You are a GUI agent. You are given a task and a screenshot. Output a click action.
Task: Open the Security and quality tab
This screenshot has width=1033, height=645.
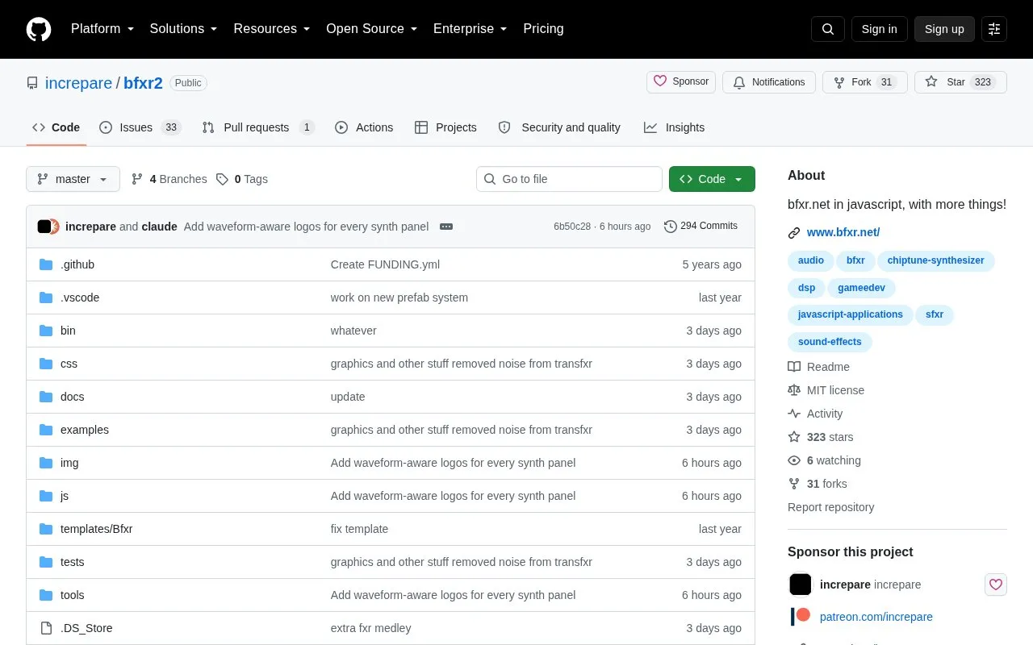559,127
